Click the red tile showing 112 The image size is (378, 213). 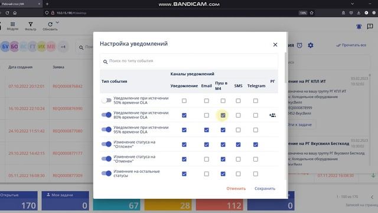click(x=219, y=204)
